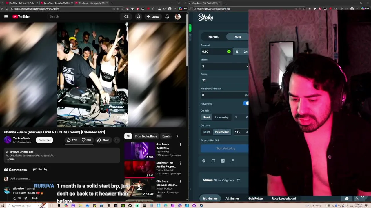Open more actions ellipsis under video
The image size is (371, 208).
[117, 140]
